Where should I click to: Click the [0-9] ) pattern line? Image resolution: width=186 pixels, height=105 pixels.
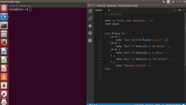(115, 50)
